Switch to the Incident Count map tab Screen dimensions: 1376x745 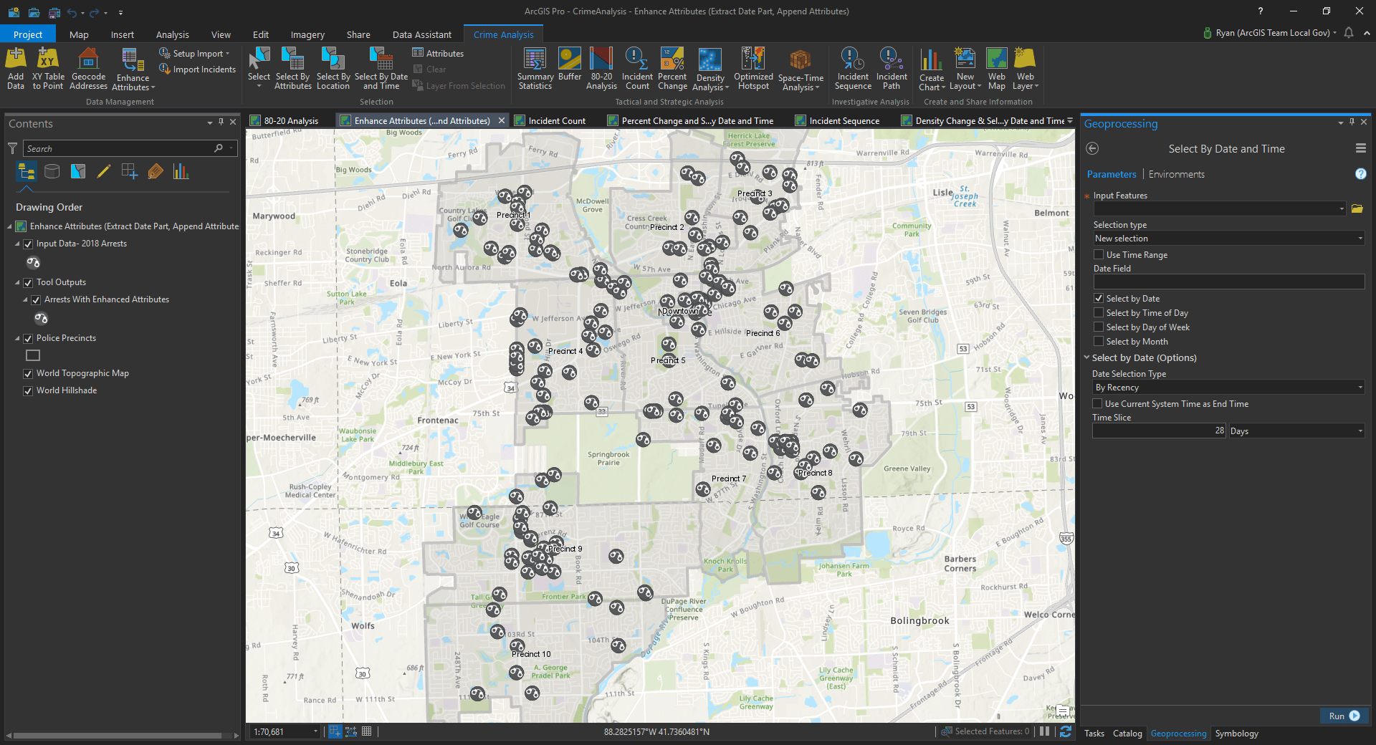pos(556,120)
